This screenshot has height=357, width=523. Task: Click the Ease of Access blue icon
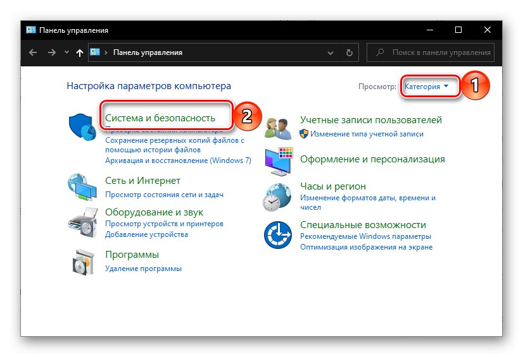pyautogui.click(x=277, y=235)
